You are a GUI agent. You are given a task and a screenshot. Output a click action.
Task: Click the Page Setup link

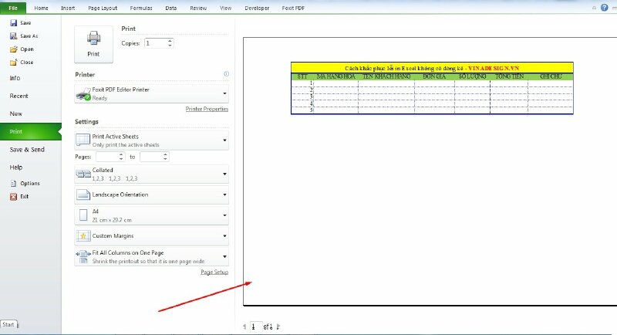click(x=214, y=272)
